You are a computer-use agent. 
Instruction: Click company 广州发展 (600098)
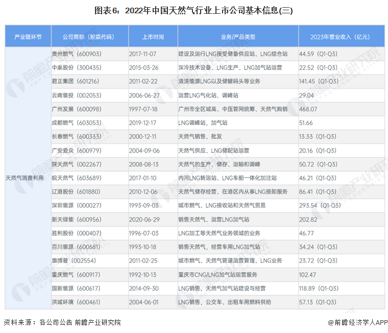coord(77,109)
